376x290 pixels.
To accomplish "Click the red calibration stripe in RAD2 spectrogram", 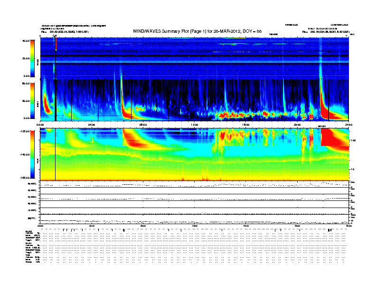I will click(56, 44).
